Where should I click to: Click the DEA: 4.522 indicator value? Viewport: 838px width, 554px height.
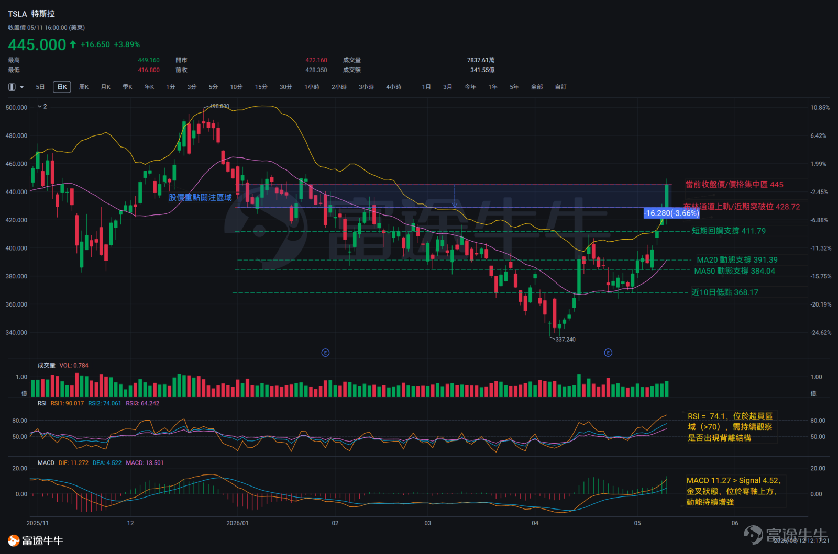[x=107, y=463]
